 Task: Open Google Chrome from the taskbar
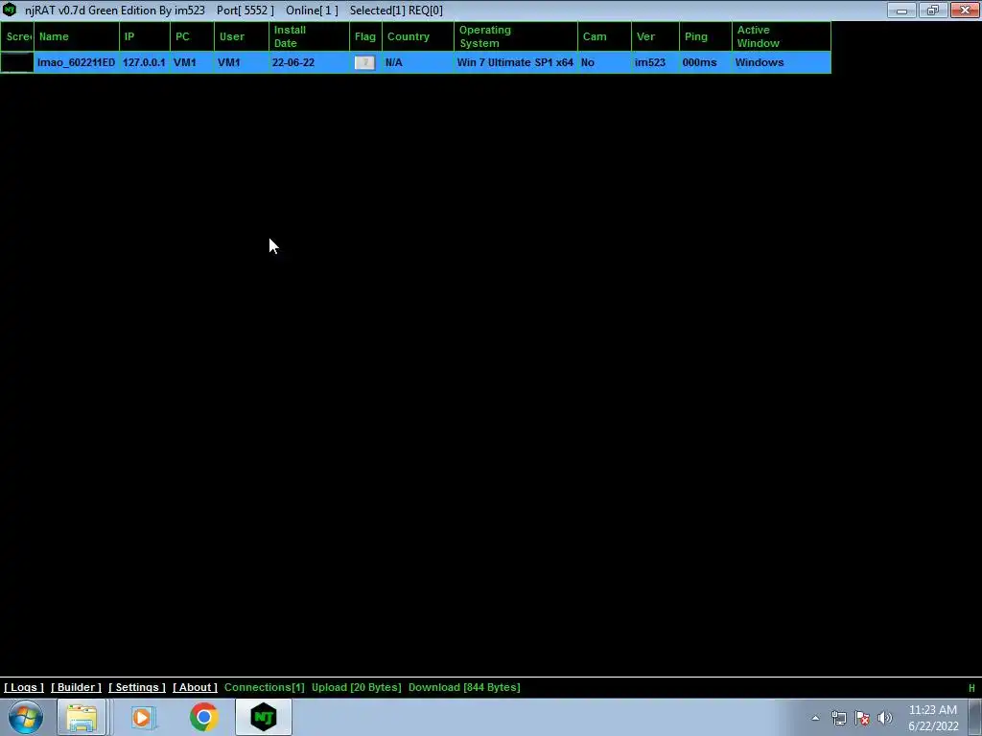[203, 717]
